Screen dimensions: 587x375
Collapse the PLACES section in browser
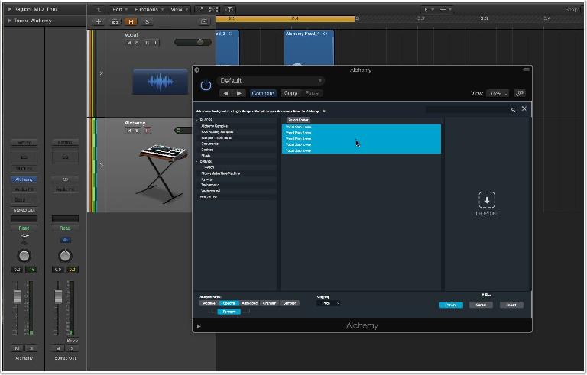click(197, 120)
